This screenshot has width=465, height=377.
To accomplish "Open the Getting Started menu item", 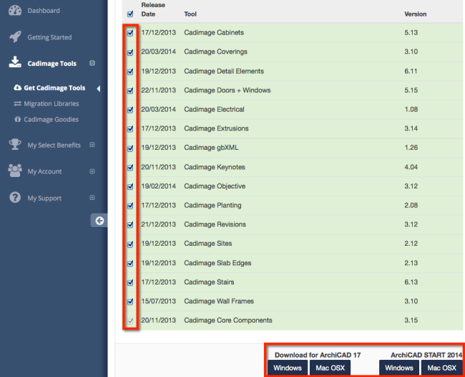I will [x=49, y=37].
